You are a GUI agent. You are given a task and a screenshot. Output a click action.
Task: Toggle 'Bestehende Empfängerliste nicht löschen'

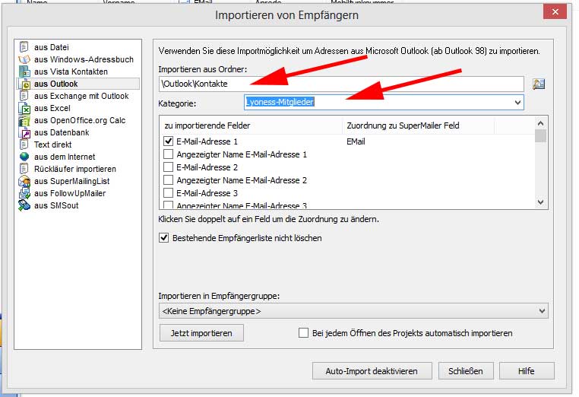164,238
